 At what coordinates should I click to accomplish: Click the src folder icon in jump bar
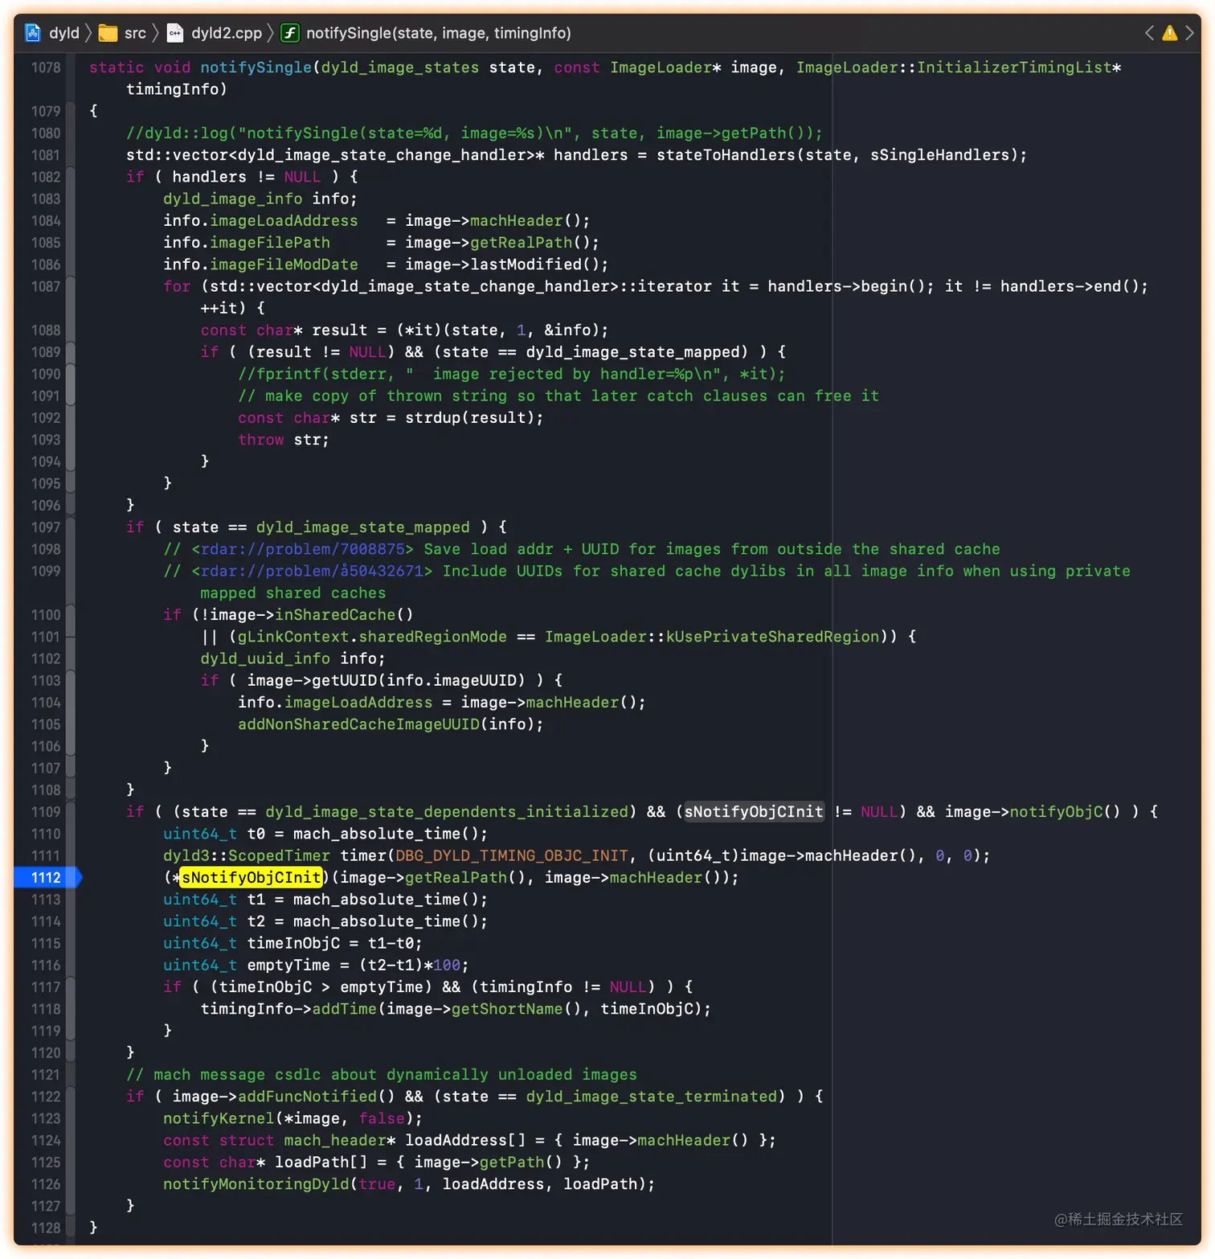pos(108,33)
